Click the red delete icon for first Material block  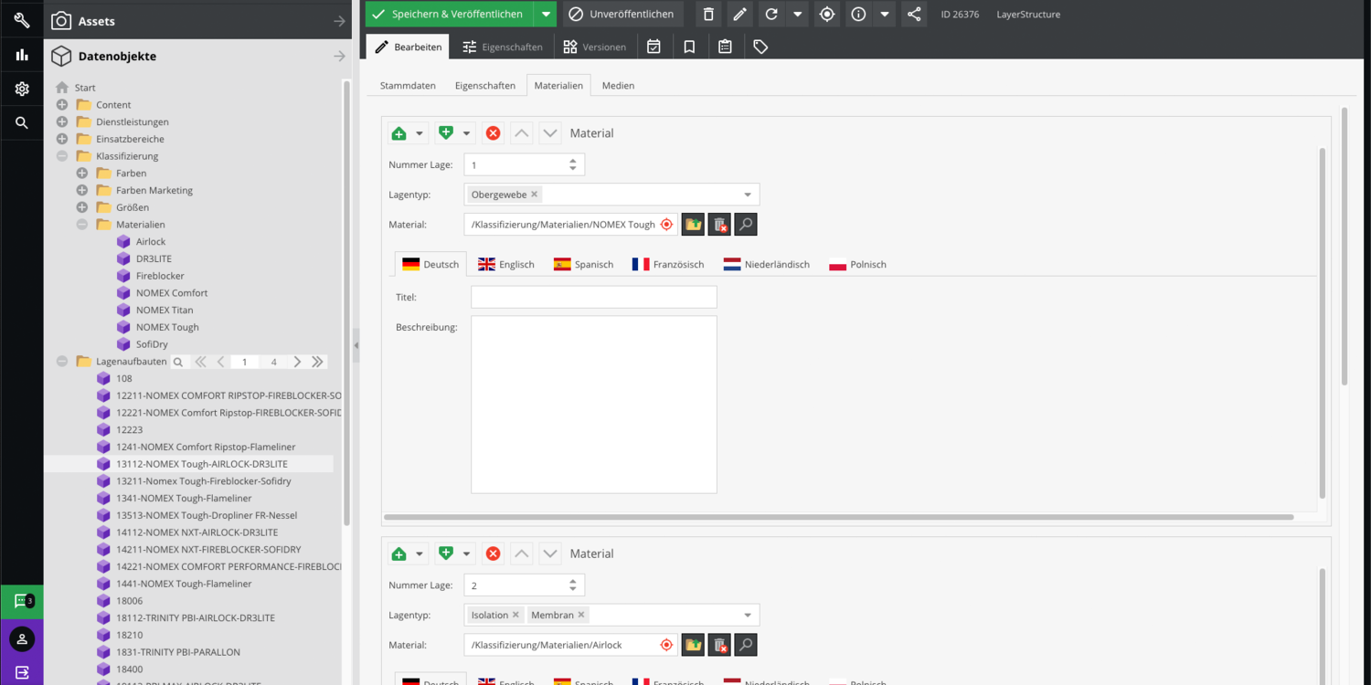[493, 133]
